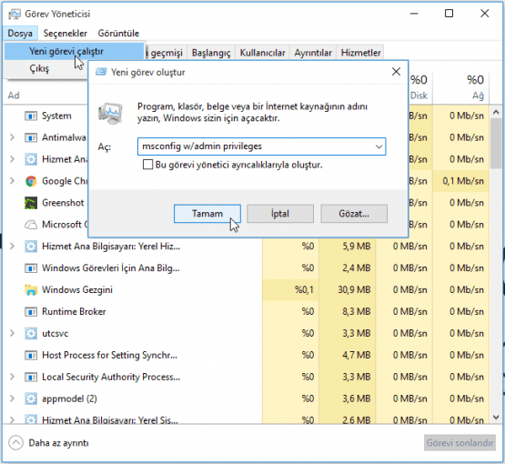Image resolution: width=505 pixels, height=464 pixels.
Task: Sort by the Ağ column header
Action: click(x=478, y=96)
